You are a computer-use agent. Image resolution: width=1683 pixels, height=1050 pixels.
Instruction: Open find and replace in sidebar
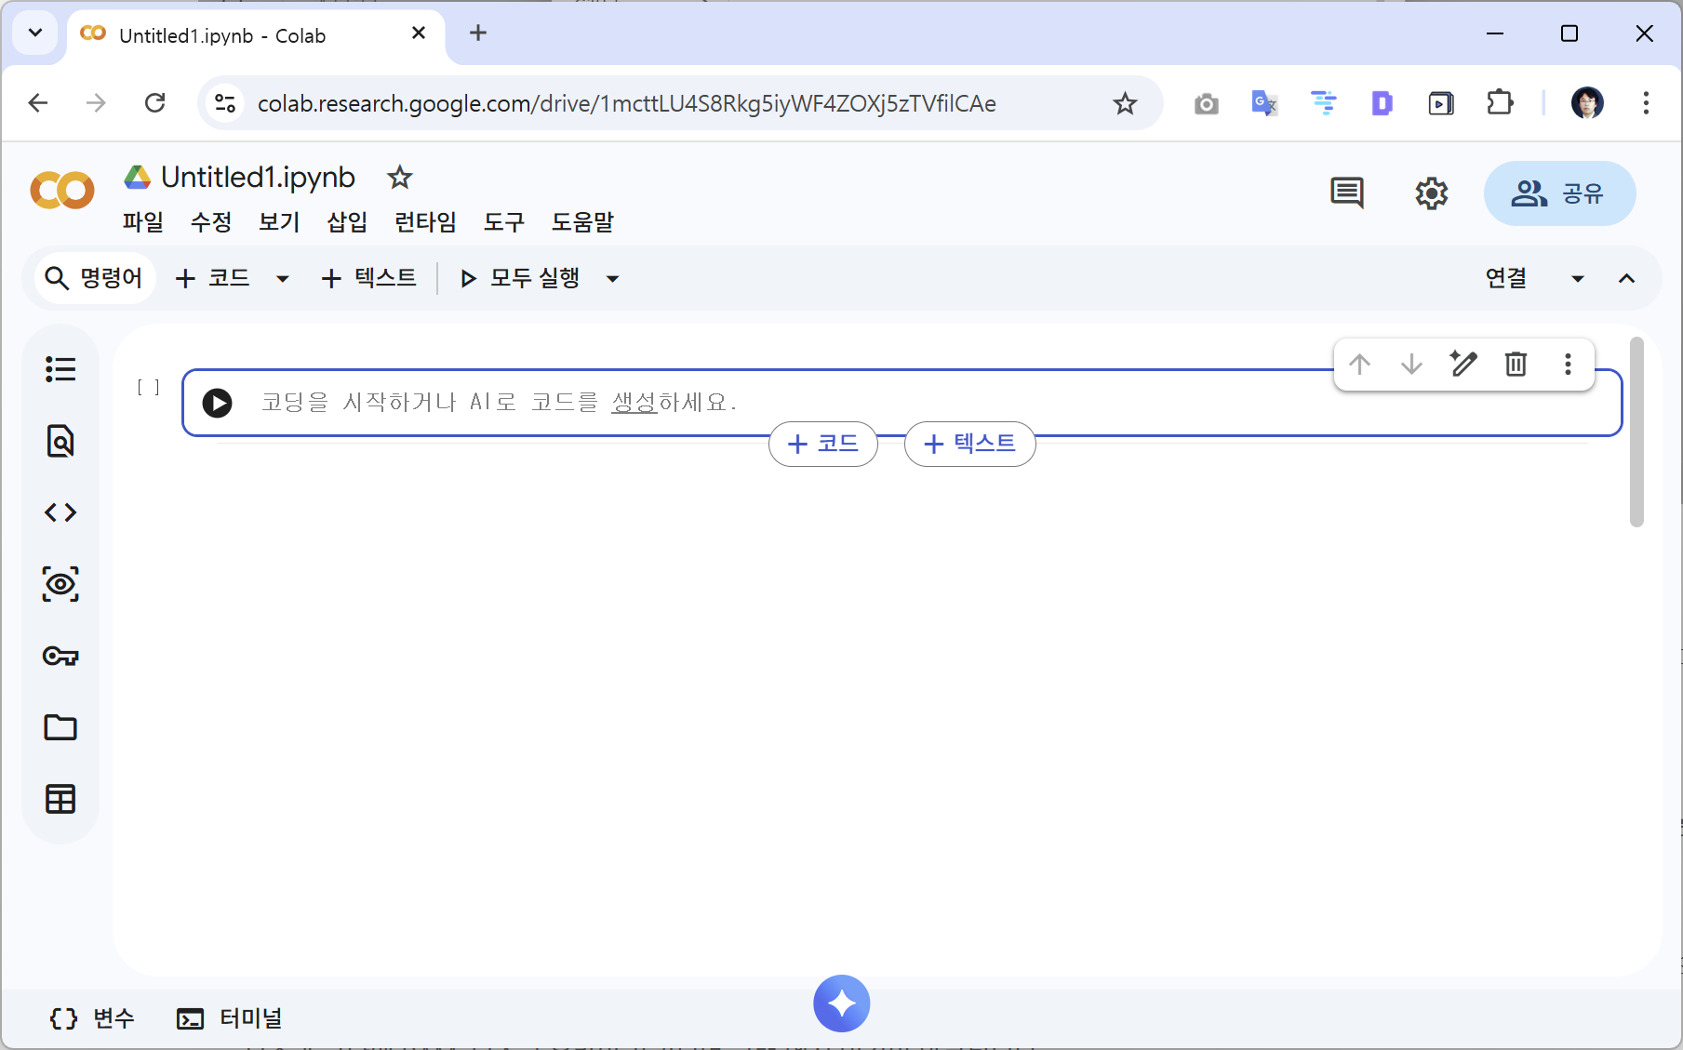(x=60, y=441)
